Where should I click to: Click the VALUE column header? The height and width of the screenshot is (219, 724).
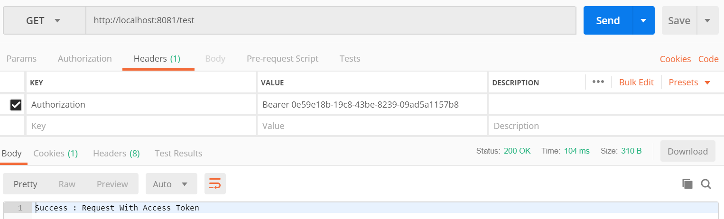coord(272,82)
